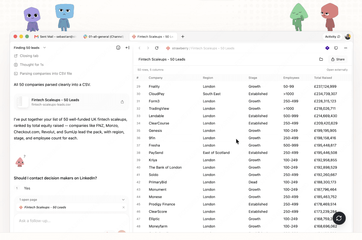
Task: Click the East of Scotland region cell
Action: tap(216, 153)
